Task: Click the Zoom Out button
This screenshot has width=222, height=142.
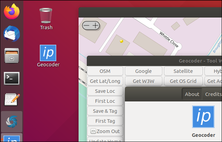Action: [x=105, y=131]
